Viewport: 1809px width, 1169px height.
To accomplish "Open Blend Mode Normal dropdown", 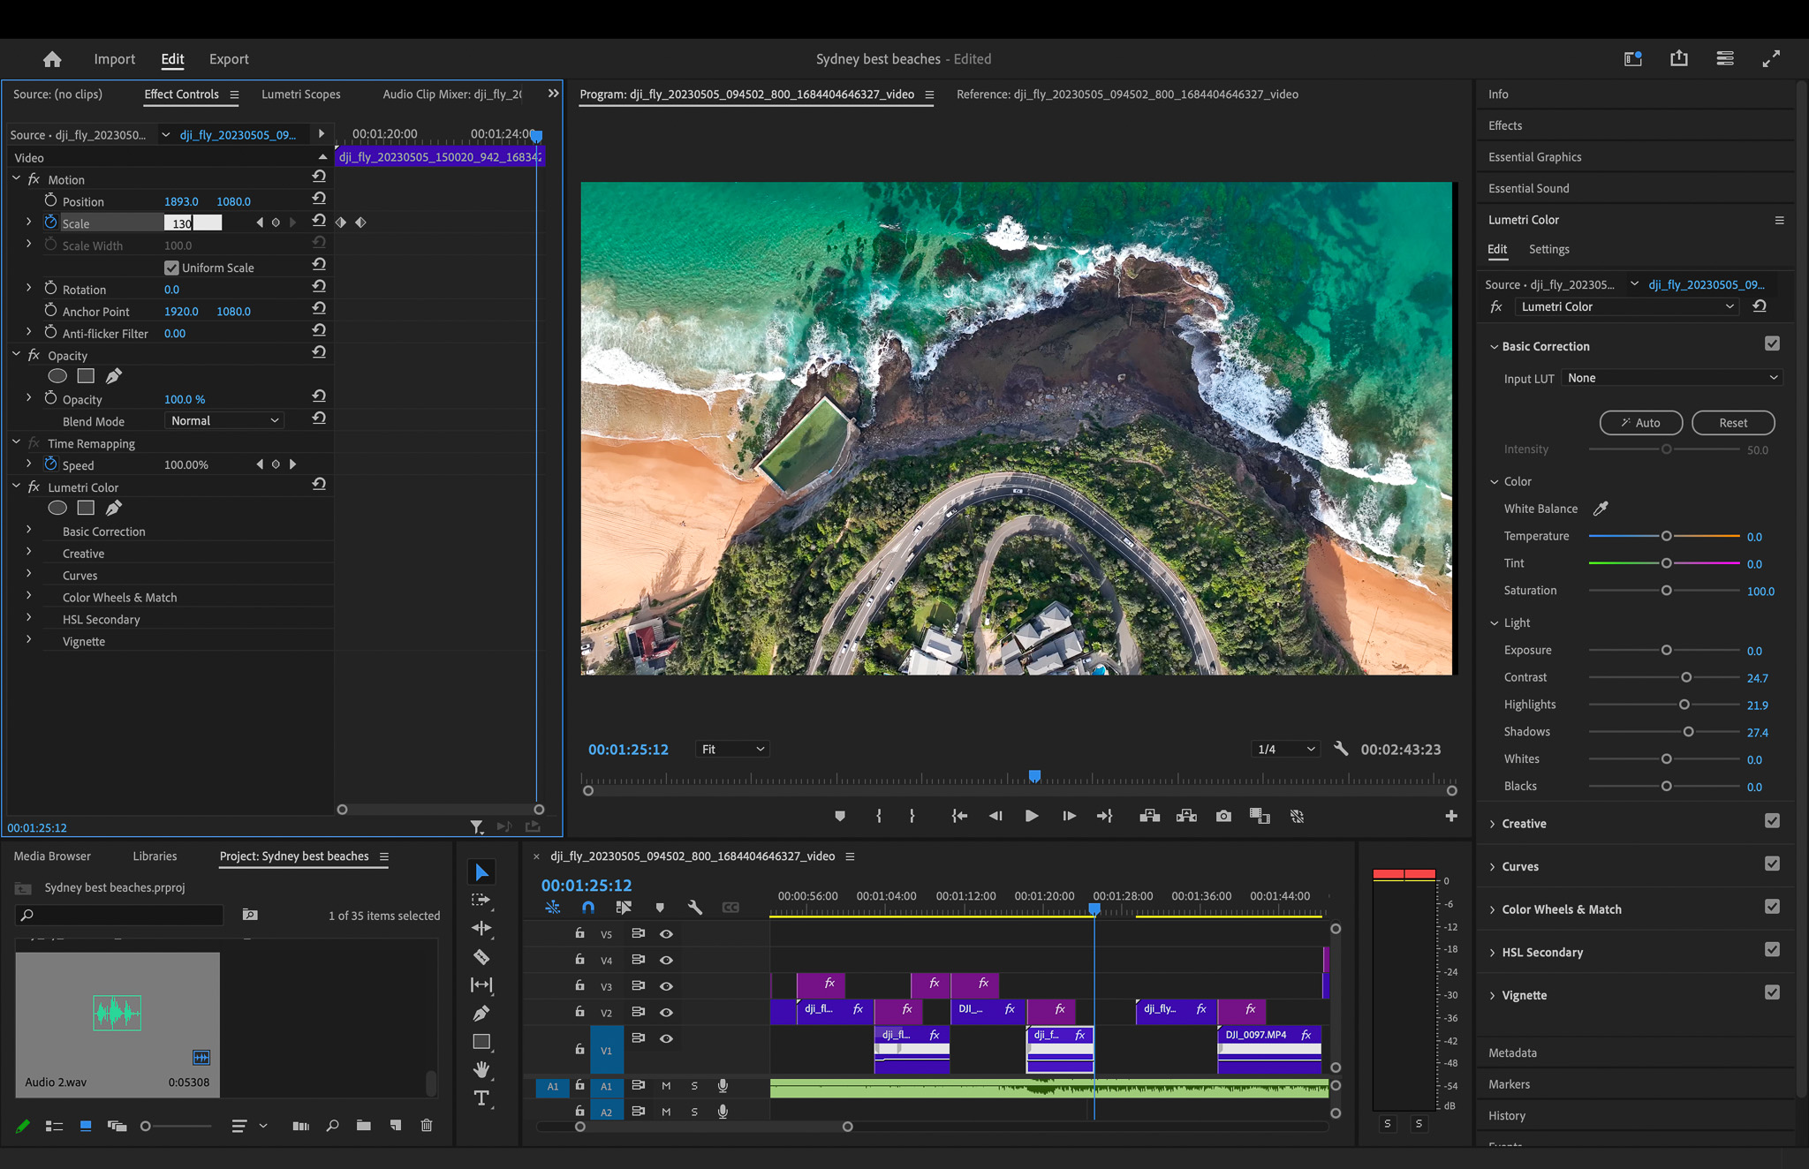I will (x=224, y=421).
